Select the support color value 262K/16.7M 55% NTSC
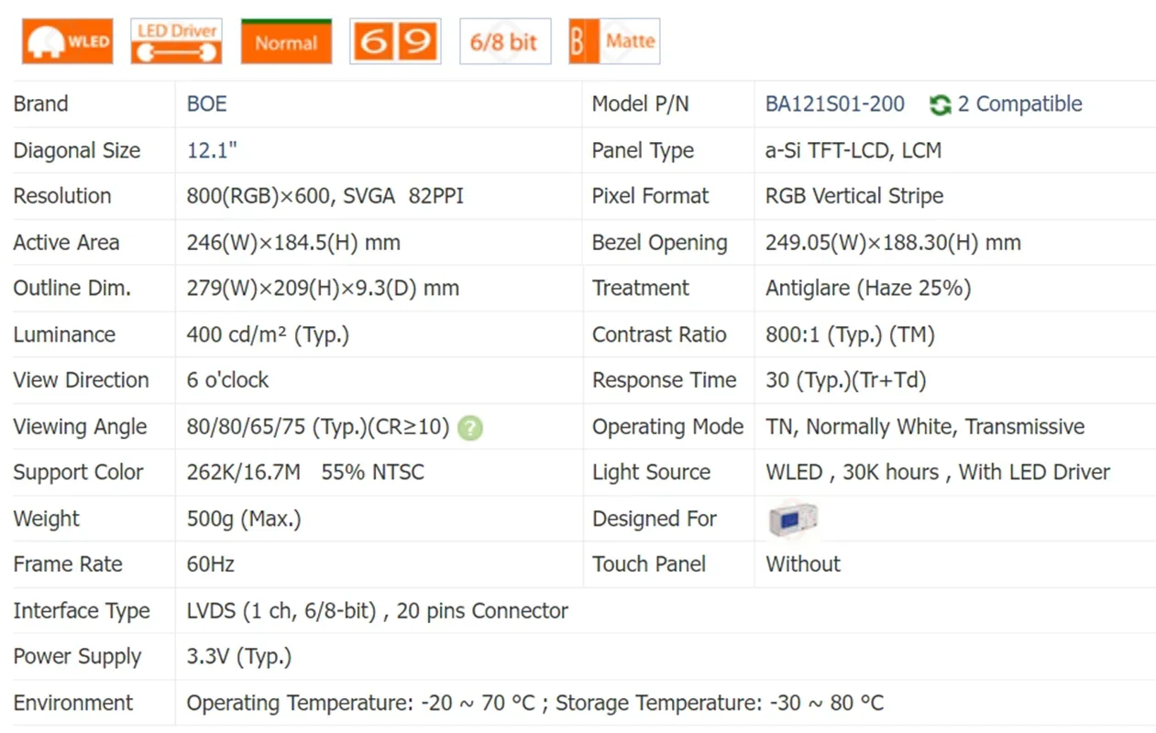 305,473
